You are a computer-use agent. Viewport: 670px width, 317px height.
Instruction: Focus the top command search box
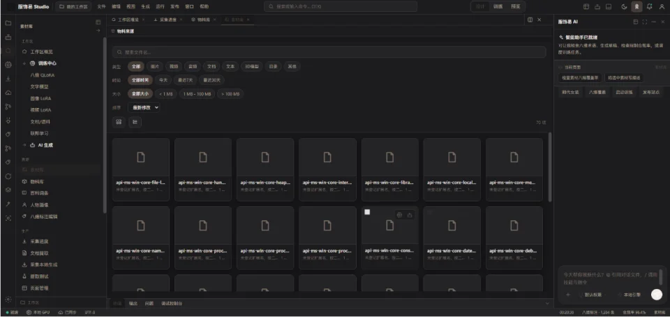pos(341,7)
